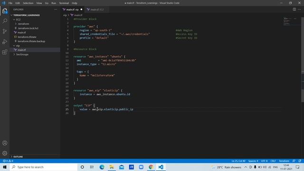Show errors and warnings in status bar
This screenshot has width=304, height=171.
(8, 161)
